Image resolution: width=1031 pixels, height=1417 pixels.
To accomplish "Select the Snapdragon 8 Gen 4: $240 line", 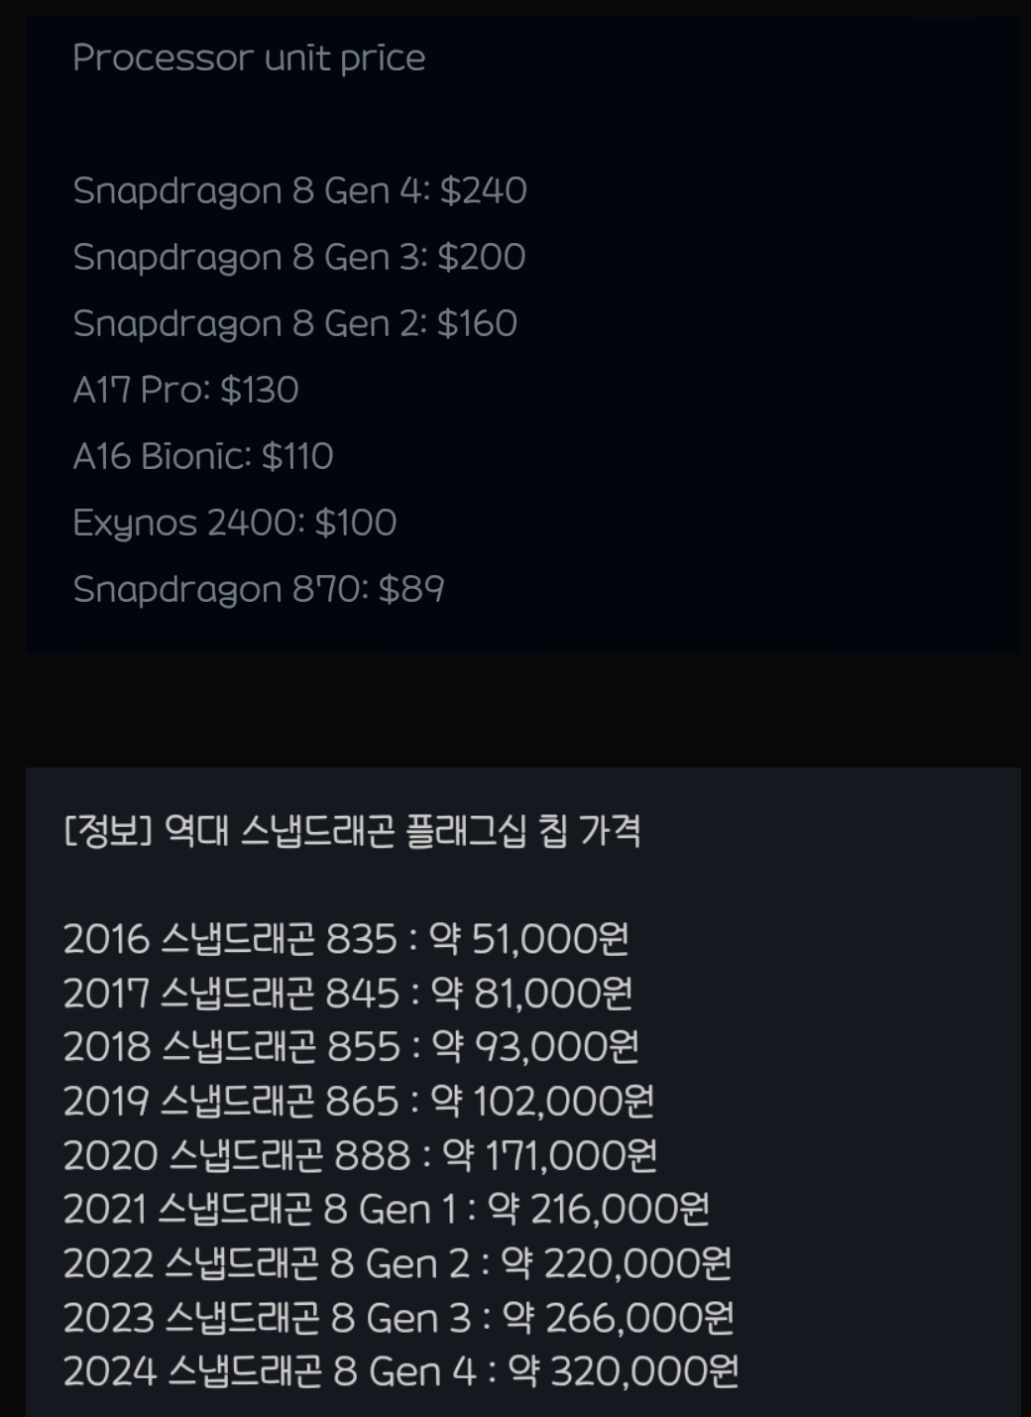I will click(299, 190).
